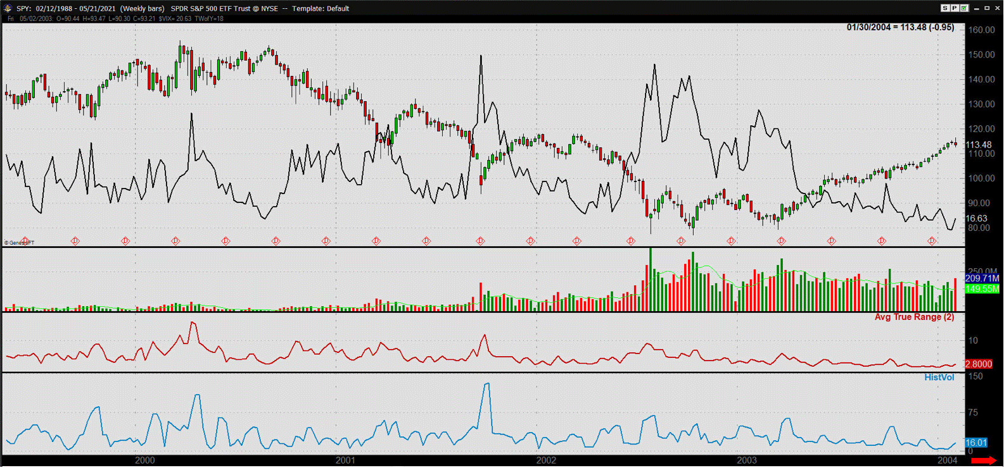
Task: Click the 2002 year label on time axis
Action: click(x=546, y=460)
